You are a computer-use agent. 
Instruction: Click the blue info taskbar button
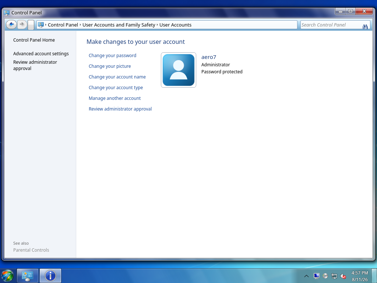point(50,276)
